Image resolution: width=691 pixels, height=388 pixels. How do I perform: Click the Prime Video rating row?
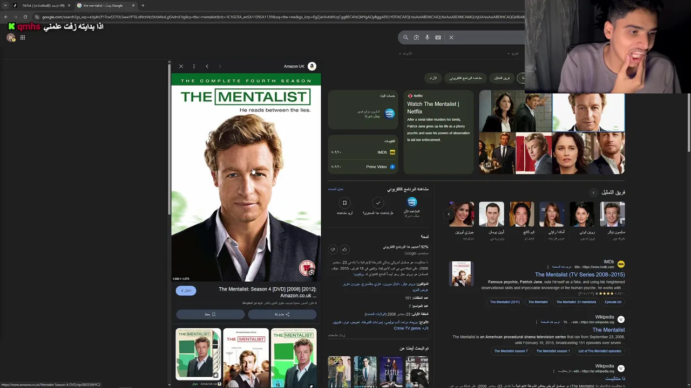pos(363,167)
